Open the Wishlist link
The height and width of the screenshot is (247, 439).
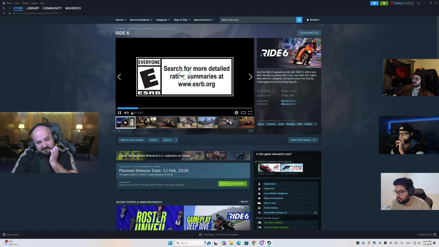click(313, 20)
